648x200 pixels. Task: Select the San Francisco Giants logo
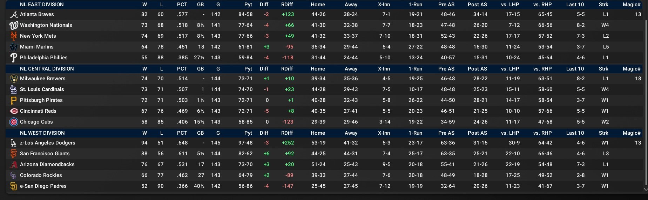(14, 154)
